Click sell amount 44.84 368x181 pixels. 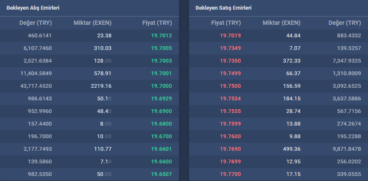pyautogui.click(x=293, y=36)
